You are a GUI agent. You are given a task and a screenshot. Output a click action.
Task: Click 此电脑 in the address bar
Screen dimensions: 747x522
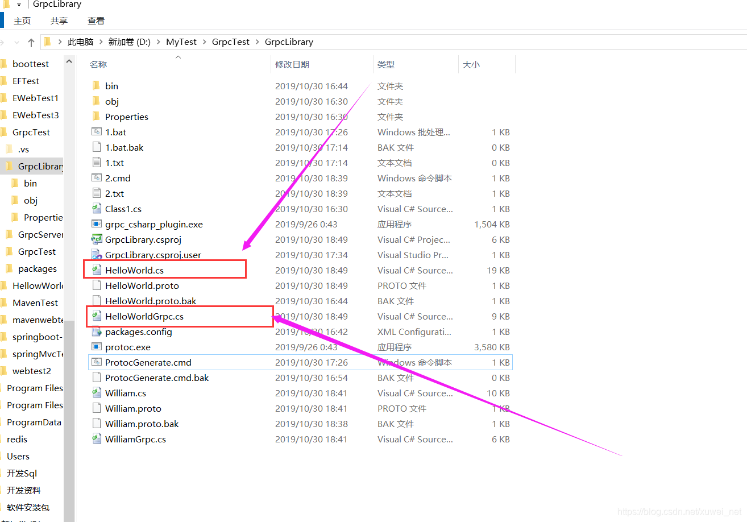pyautogui.click(x=81, y=42)
